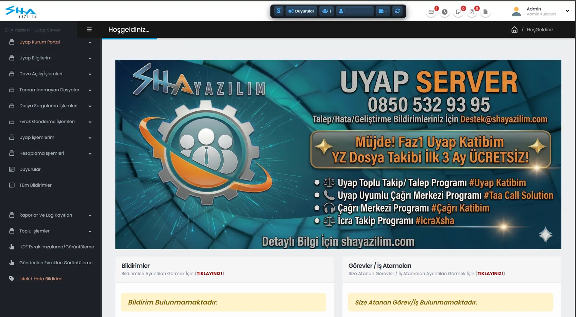This screenshot has height=317, width=576.
Task: Open Evrak Gönderme İşlemleri menu
Action: click(x=47, y=121)
